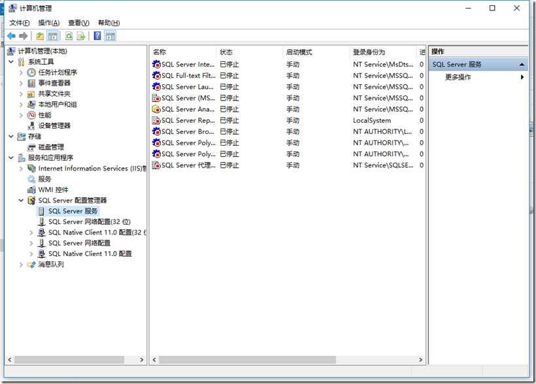Select SQL Server 网络配置(32 位) tree item
Image resolution: width=536 pixels, height=384 pixels.
90,222
